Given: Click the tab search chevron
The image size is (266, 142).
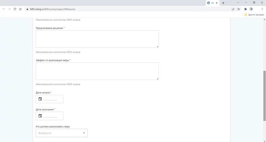Looking at the screenshot, I should 238,3.
